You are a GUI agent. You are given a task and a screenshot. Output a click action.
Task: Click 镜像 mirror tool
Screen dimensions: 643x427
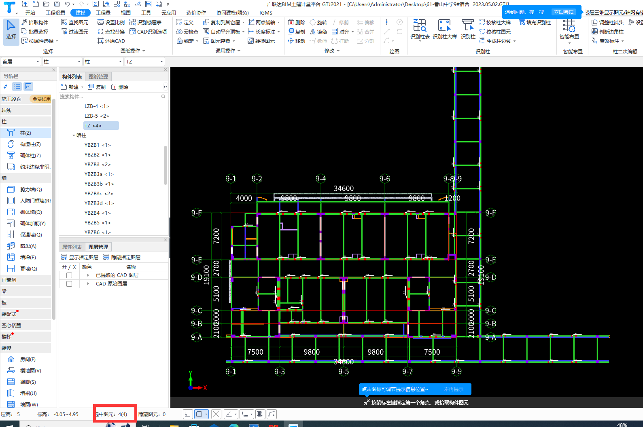[318, 32]
